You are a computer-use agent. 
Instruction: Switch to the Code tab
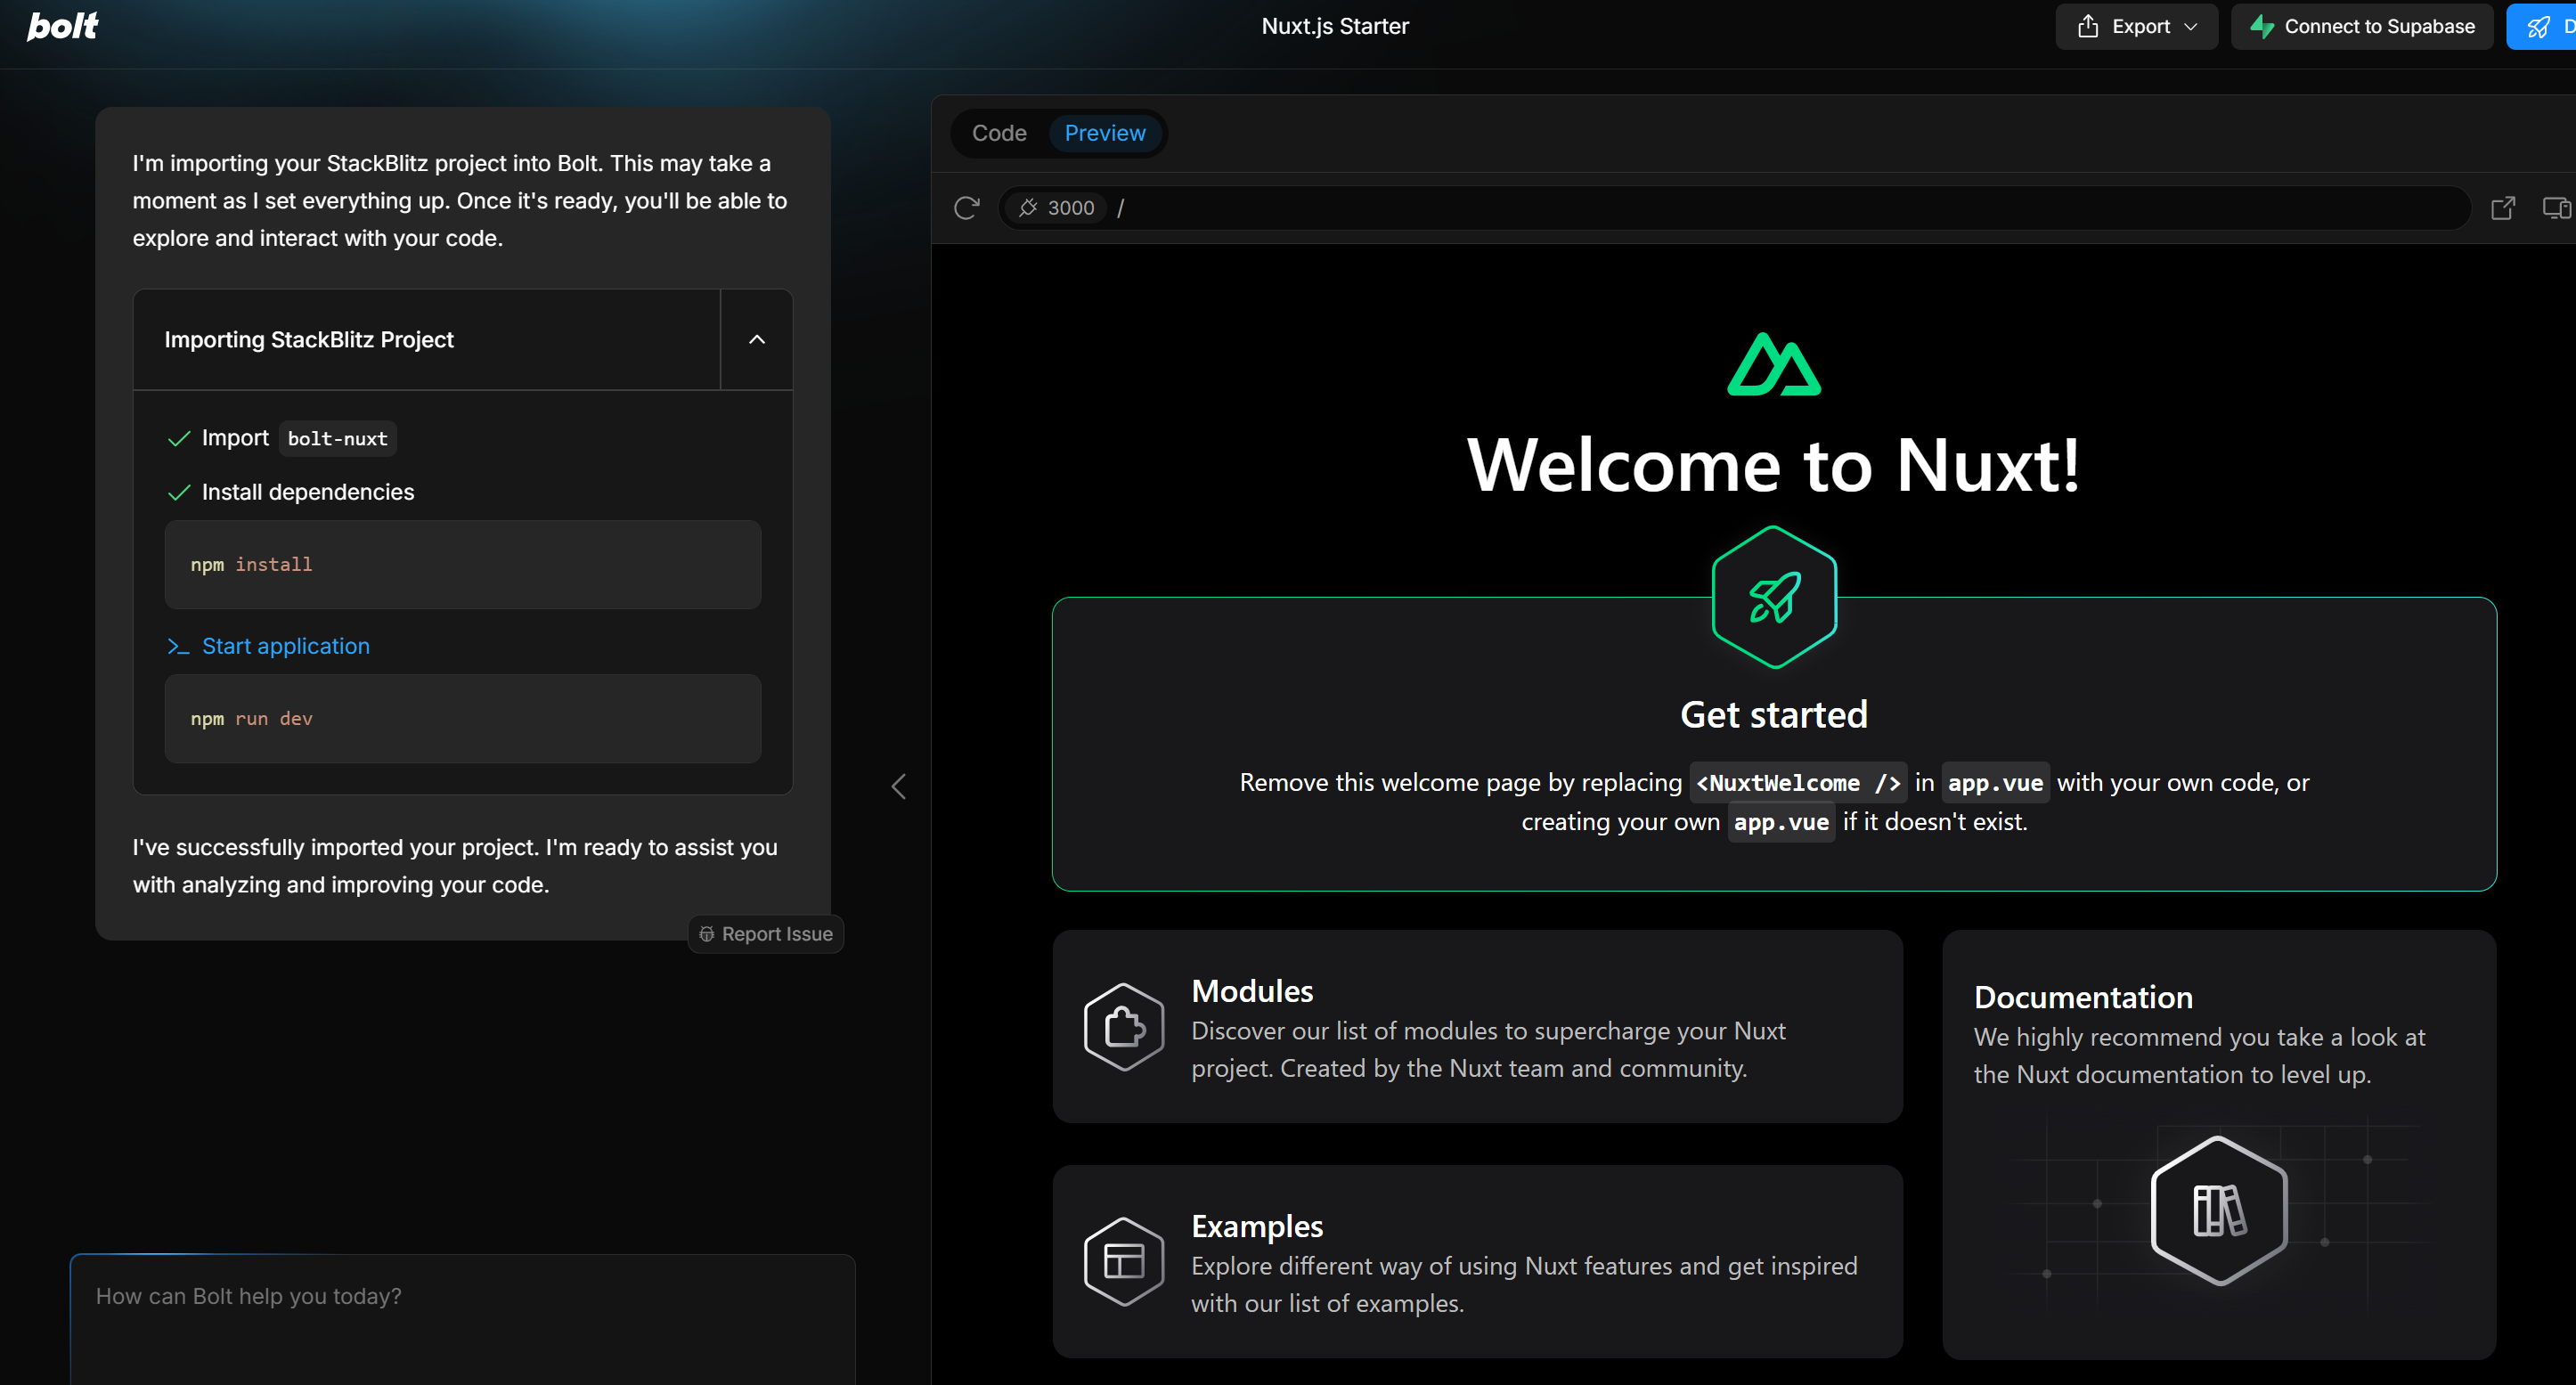(998, 133)
